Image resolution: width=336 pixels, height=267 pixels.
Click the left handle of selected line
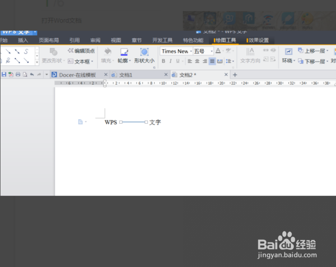pyautogui.click(x=121, y=122)
